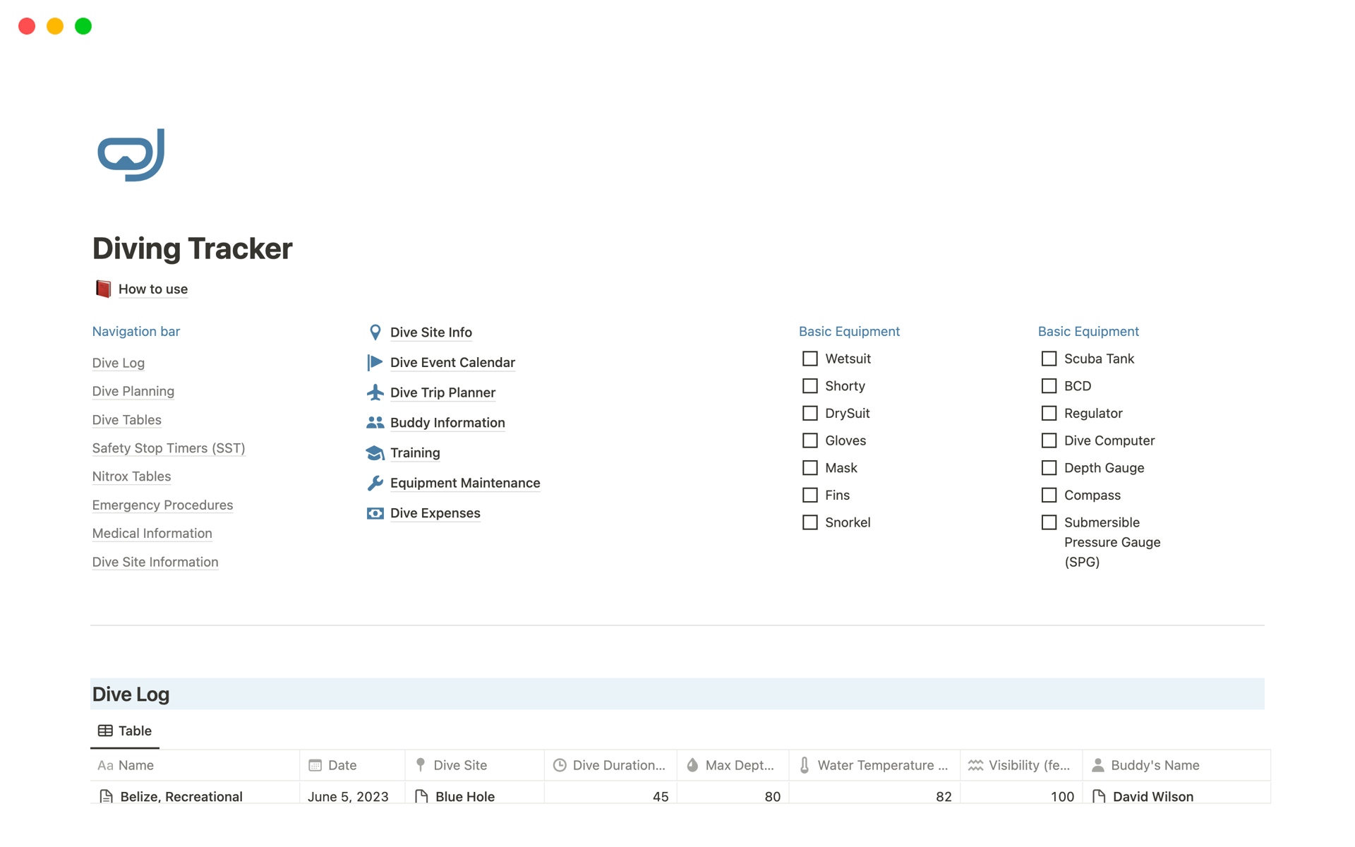This screenshot has width=1355, height=847.
Task: Click the snorkel mask page icon
Action: pos(131,155)
